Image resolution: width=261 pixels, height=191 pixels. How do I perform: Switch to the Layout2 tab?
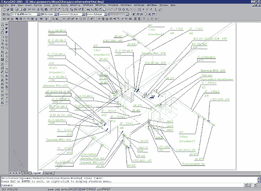[49, 173]
